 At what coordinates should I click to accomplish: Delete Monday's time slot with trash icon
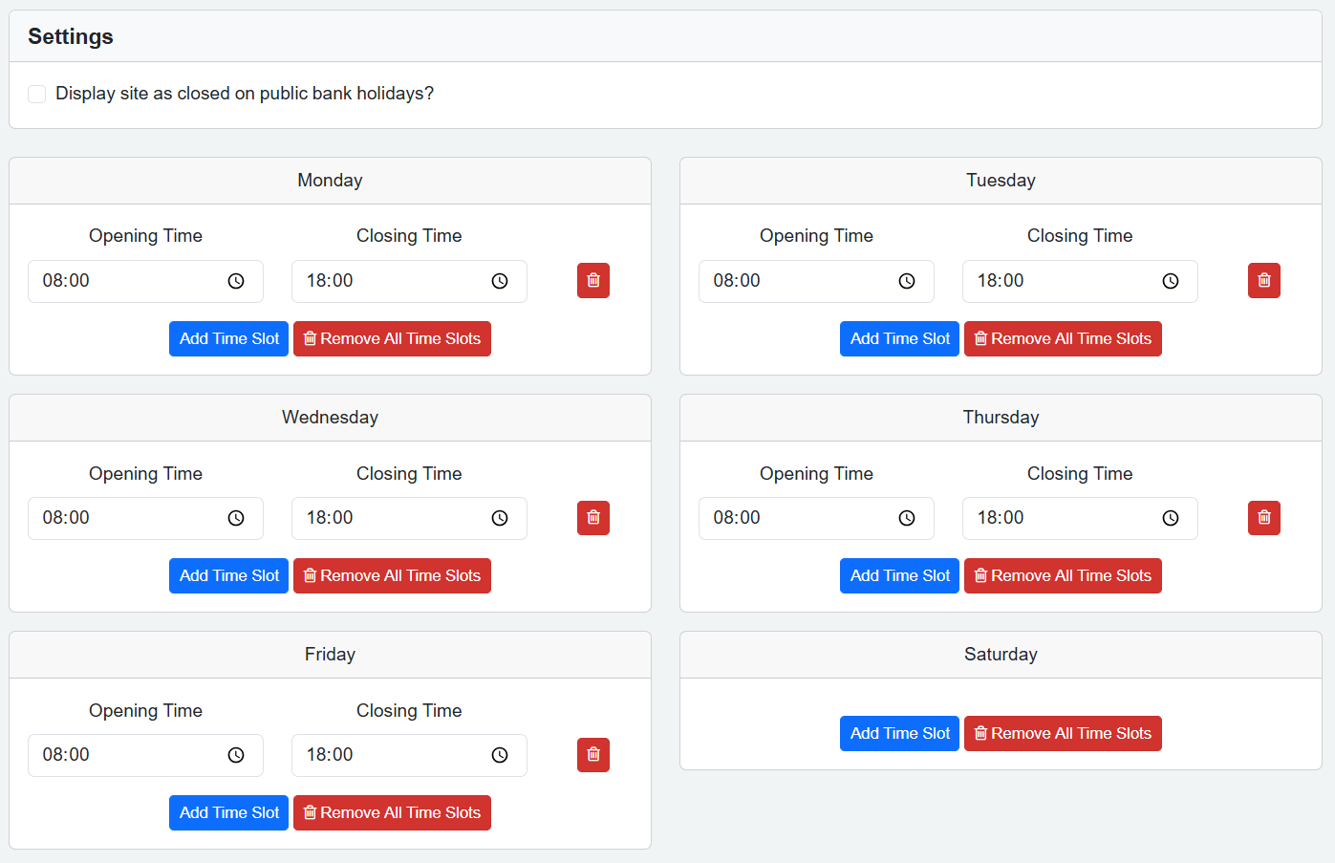pos(592,281)
